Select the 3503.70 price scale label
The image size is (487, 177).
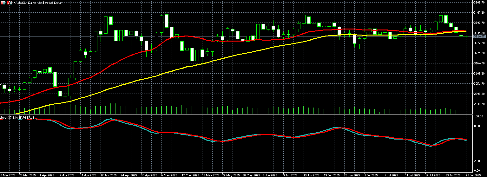pos(479,3)
